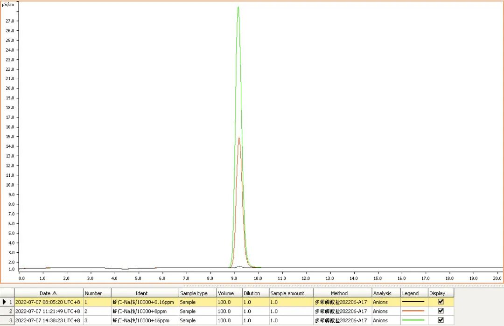Image resolution: width=504 pixels, height=326 pixels.
Task: Click date cell 2022-07-07 08:05:20 UTC+8
Action: pyautogui.click(x=49, y=302)
